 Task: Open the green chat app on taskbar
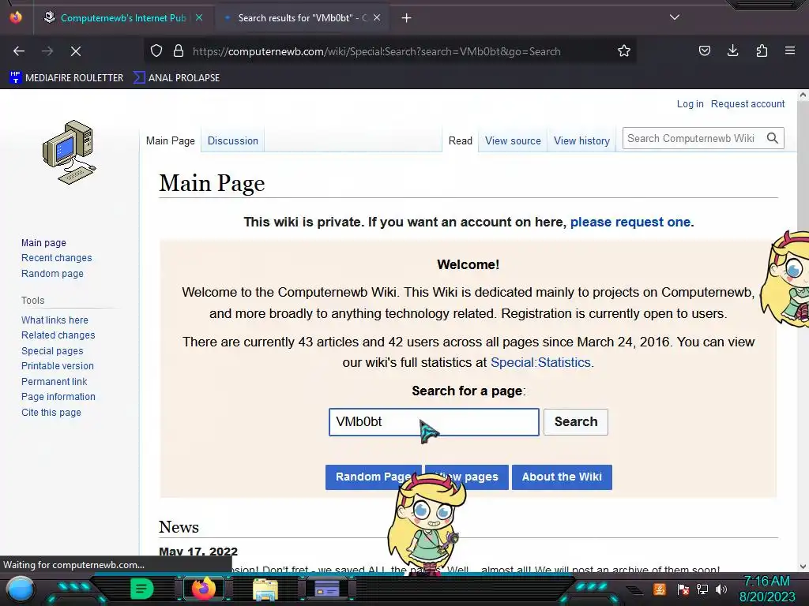[142, 589]
